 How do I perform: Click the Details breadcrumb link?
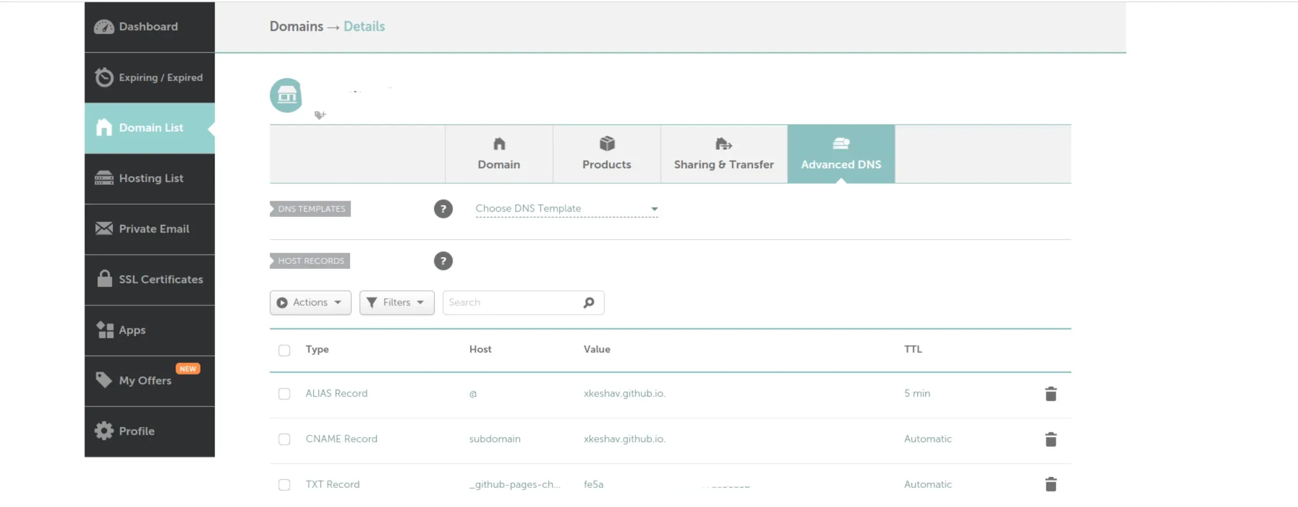pos(364,27)
